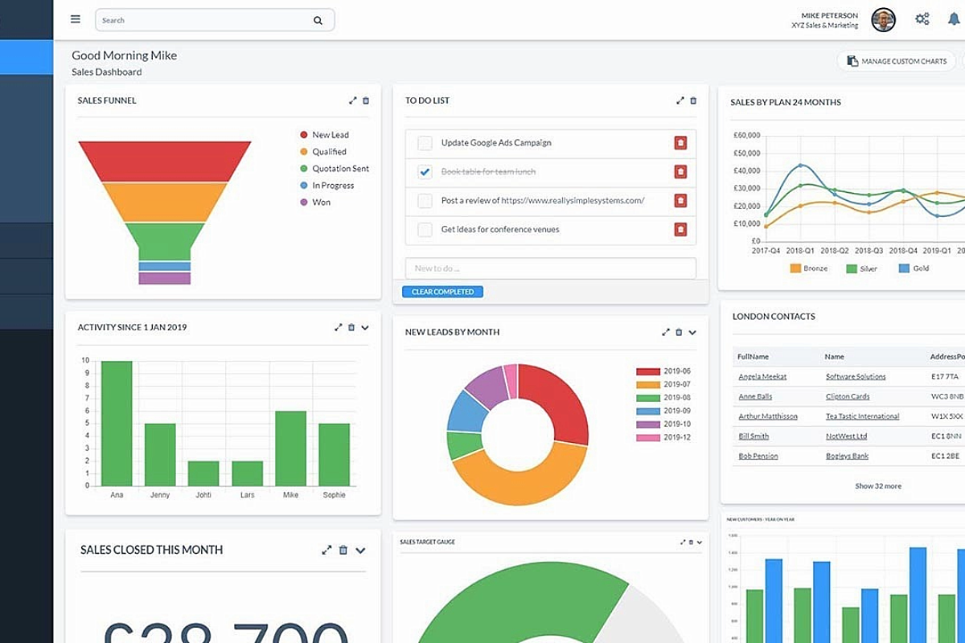Viewport: 965px width, 643px height.
Task: Open the NotWest Ltd company link
Action: (x=846, y=436)
